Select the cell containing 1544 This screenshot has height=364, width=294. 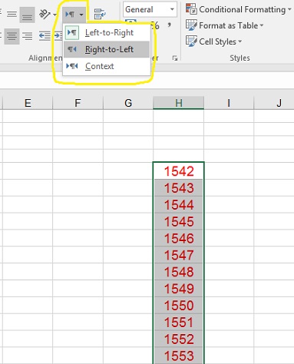click(179, 204)
